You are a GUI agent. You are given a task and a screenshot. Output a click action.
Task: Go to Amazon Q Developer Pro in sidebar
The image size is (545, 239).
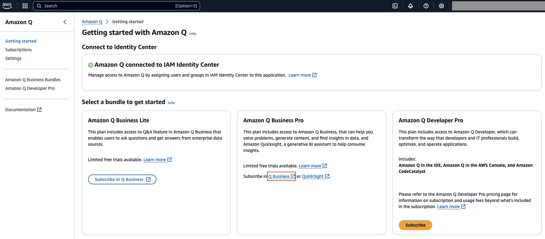tap(30, 88)
